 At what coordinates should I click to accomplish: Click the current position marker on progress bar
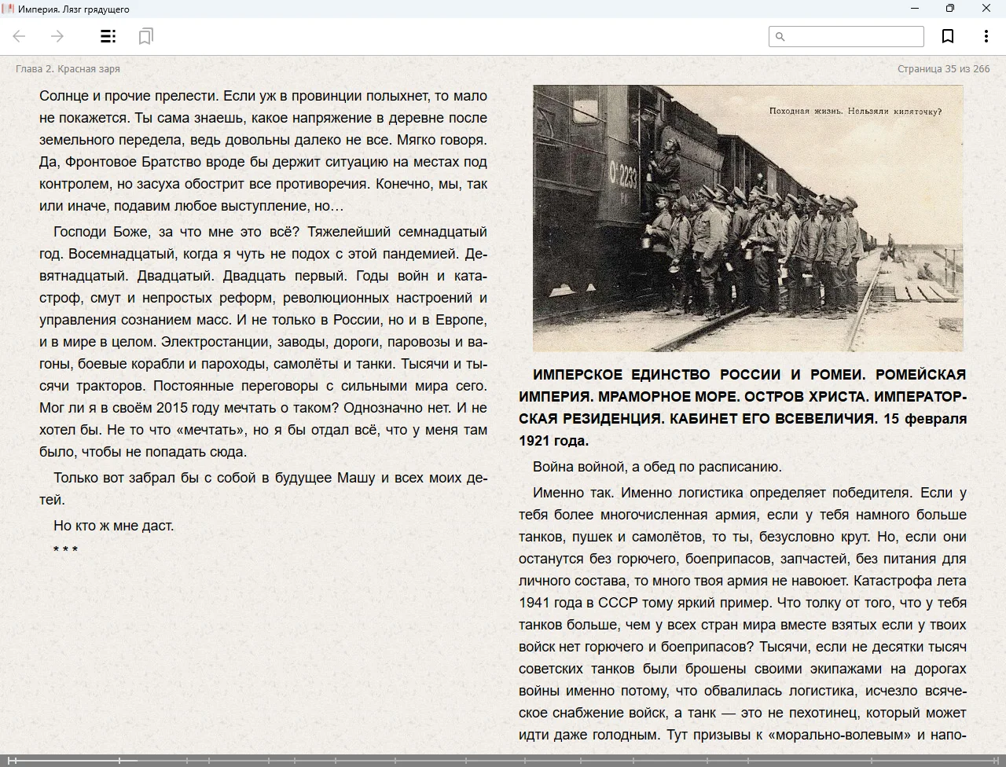tap(119, 760)
